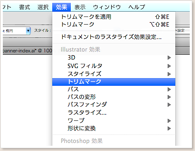195x151 pixels.
Task: Open the 表示 menu
Action: 80,7
